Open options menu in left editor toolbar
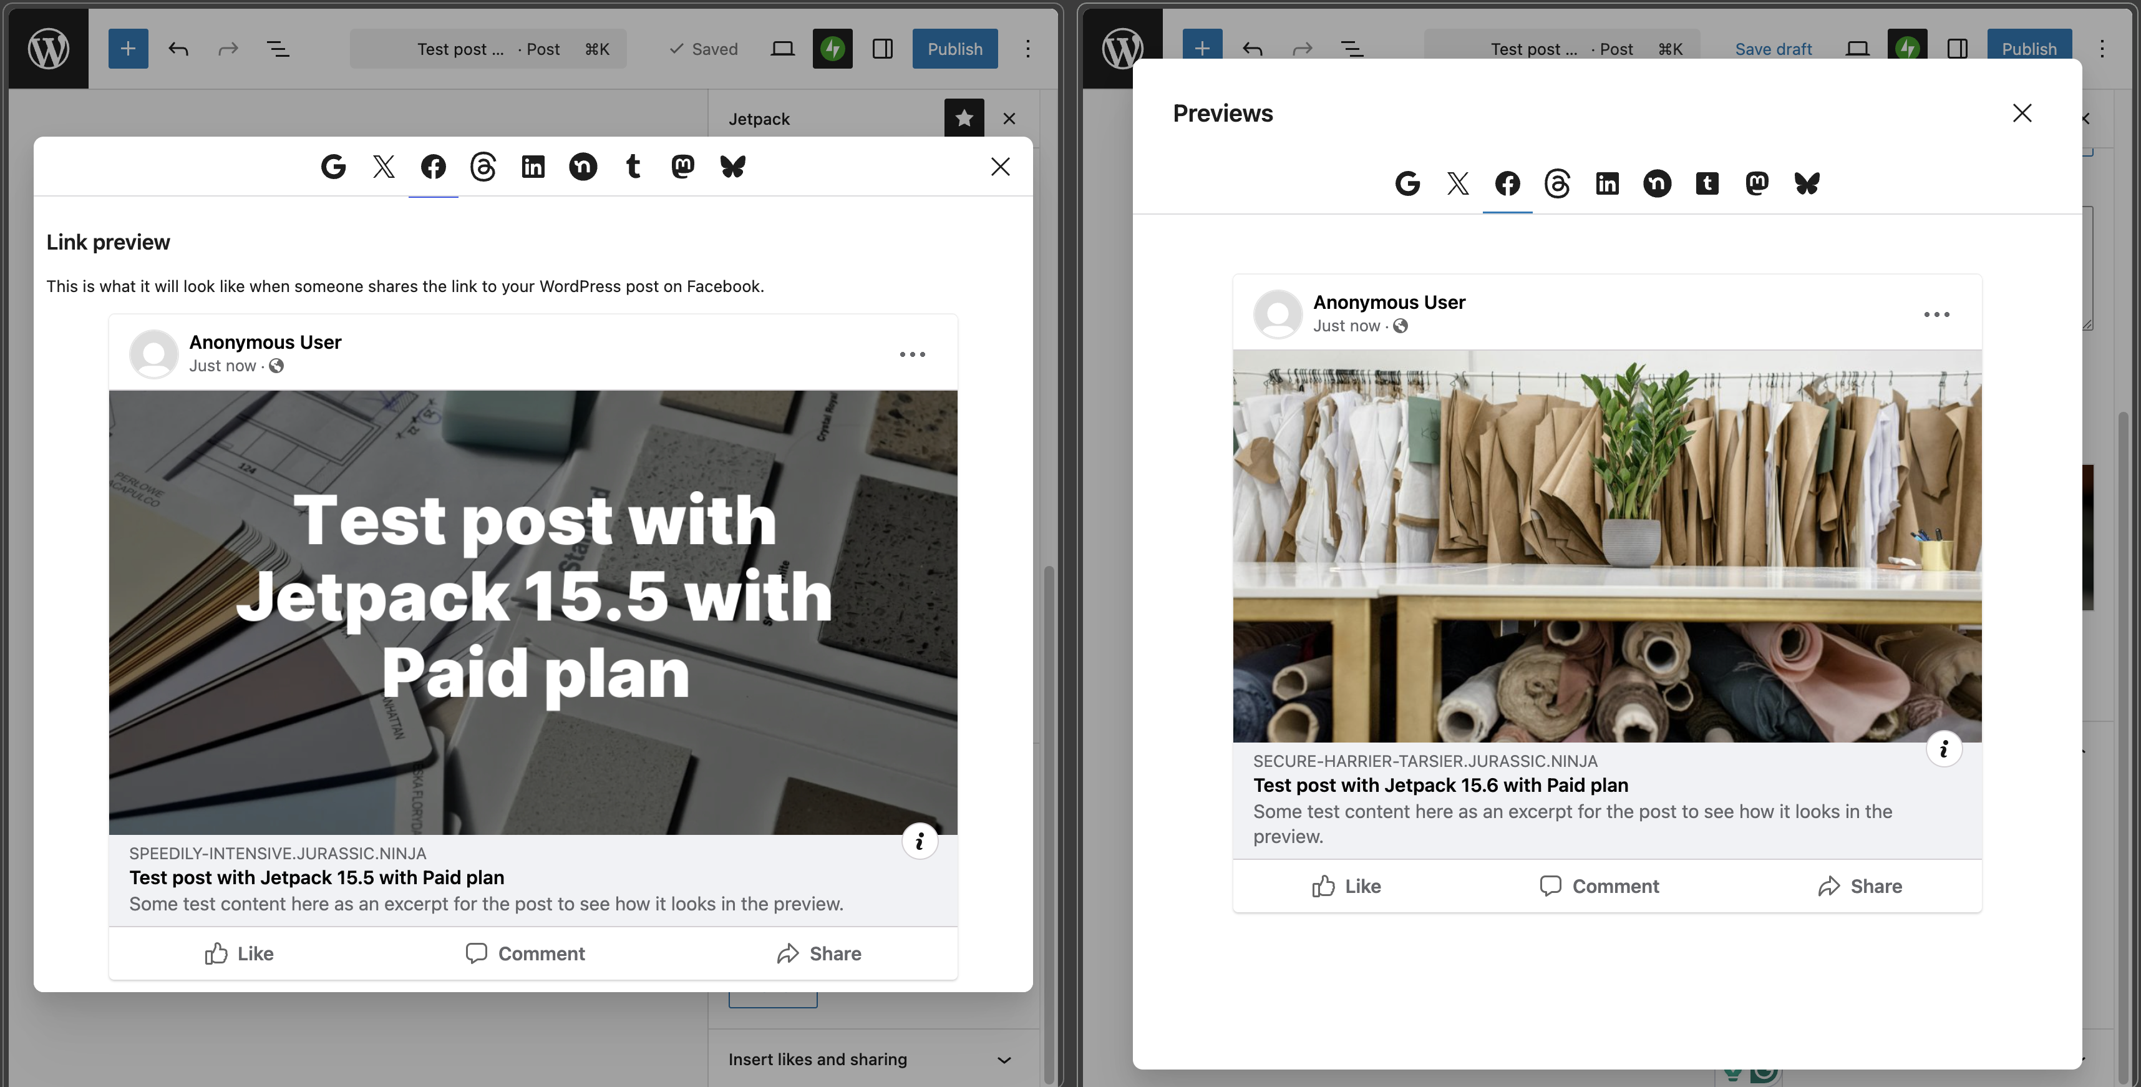The image size is (2141, 1087). click(x=1027, y=49)
